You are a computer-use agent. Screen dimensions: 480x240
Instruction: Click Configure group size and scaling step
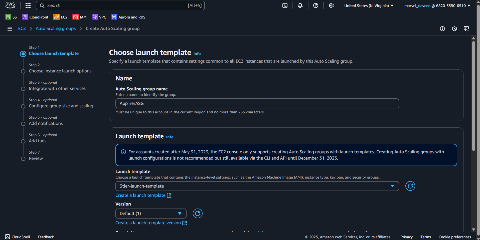[x=61, y=106]
